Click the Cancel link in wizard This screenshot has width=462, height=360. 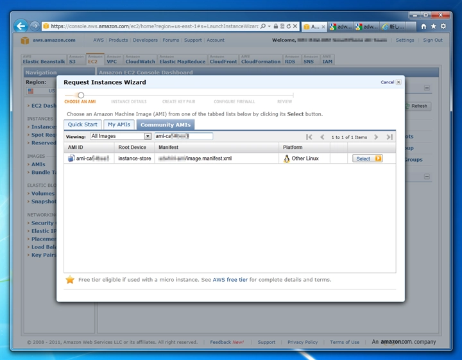(x=387, y=82)
